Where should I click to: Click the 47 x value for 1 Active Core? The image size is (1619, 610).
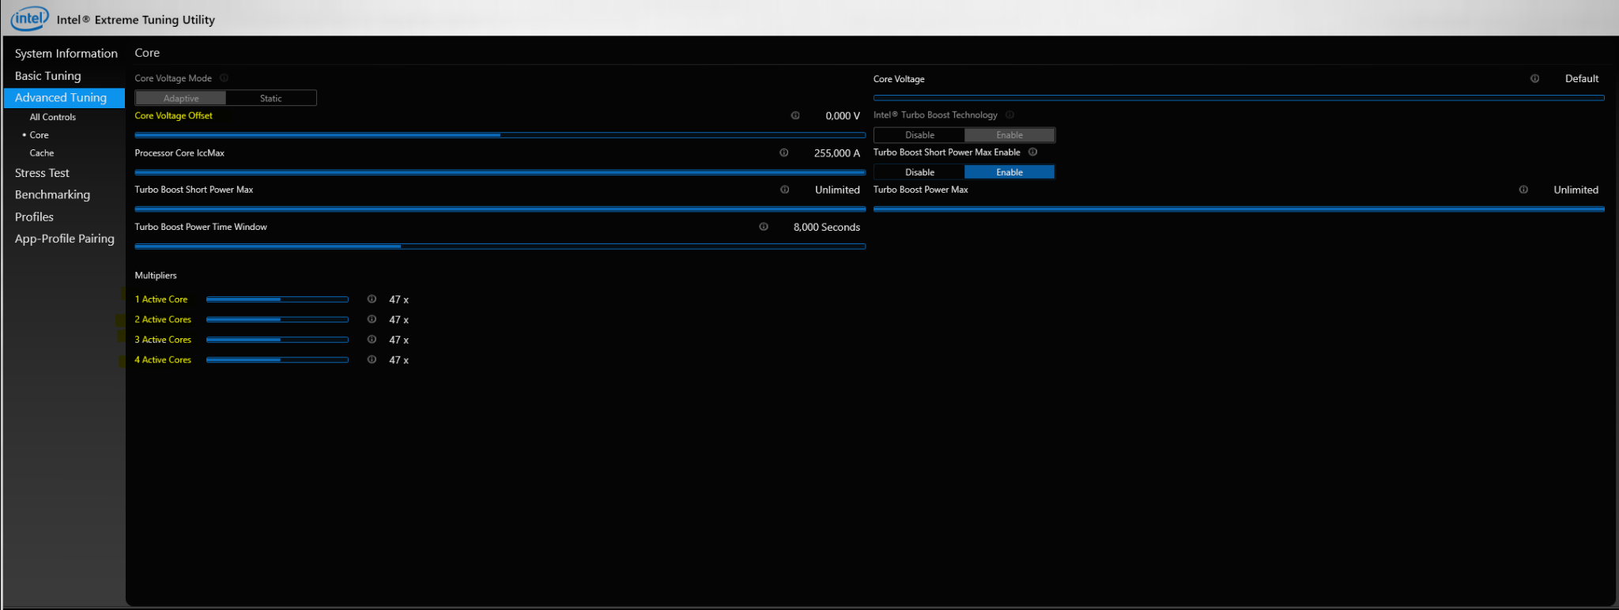[x=398, y=300]
